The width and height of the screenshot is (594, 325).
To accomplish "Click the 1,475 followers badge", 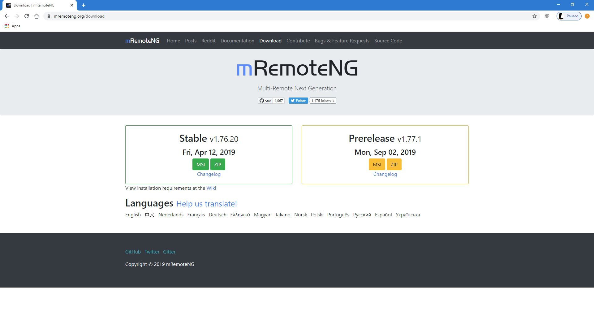I will pyautogui.click(x=323, y=101).
